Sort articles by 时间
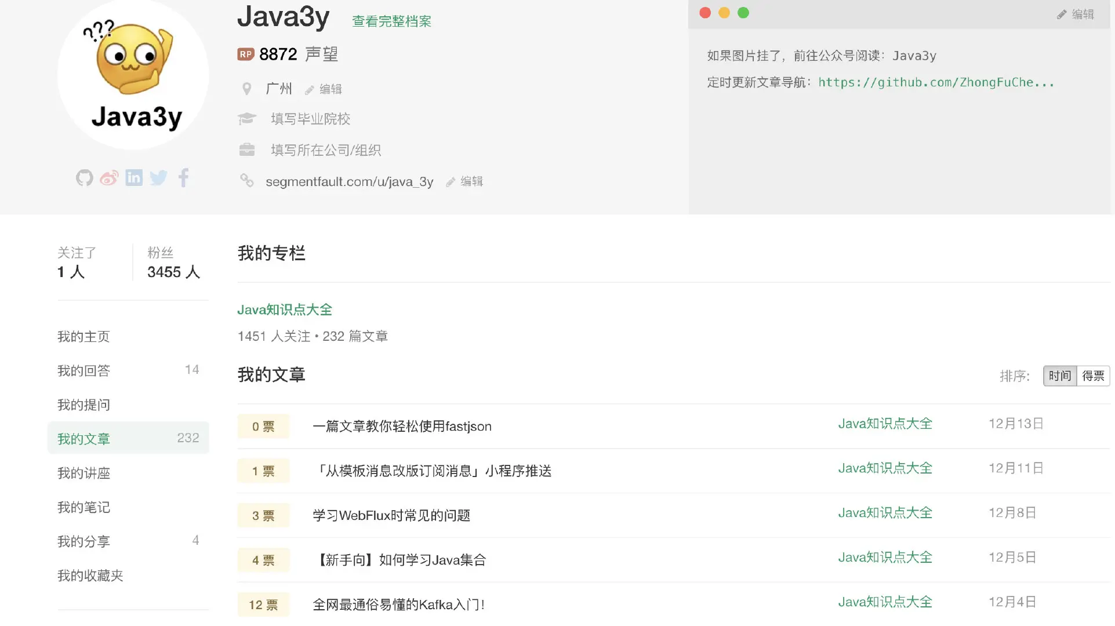The height and width of the screenshot is (626, 1115). click(x=1059, y=376)
